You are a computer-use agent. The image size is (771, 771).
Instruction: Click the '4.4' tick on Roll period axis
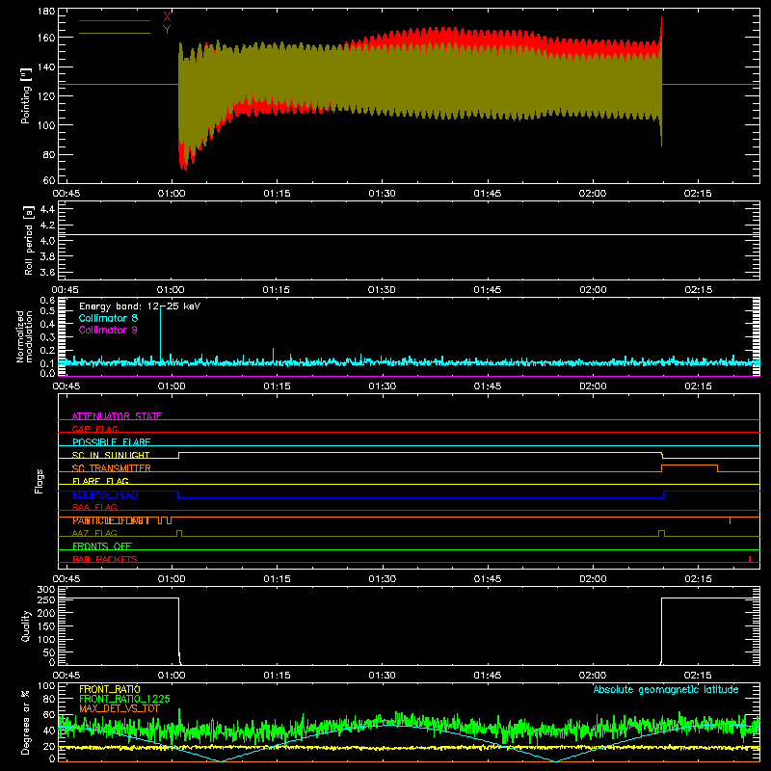(47, 209)
